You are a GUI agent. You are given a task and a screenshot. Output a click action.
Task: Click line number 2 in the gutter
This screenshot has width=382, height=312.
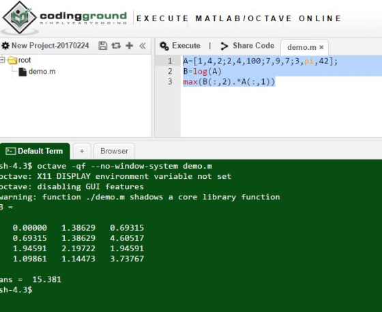tap(170, 71)
